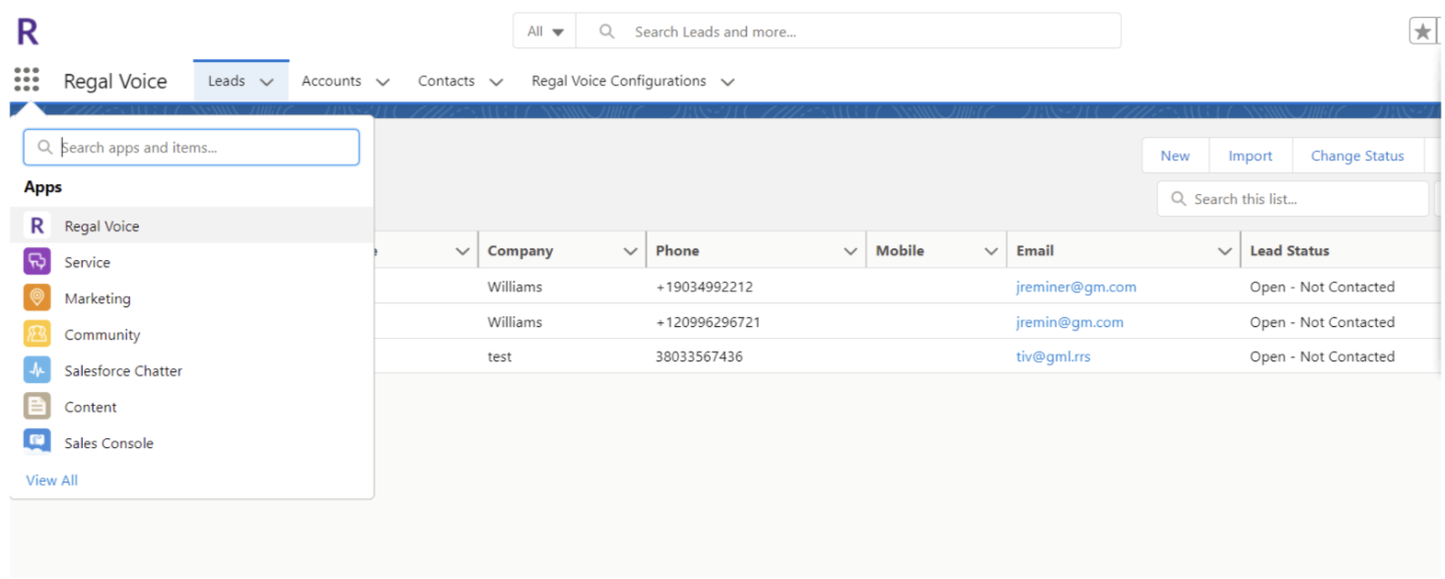Click Williams in the jreminer@gm.com row
The height and width of the screenshot is (579, 1445).
[x=515, y=287]
